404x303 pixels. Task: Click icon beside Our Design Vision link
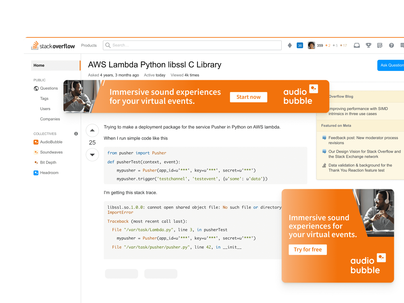[x=324, y=151]
